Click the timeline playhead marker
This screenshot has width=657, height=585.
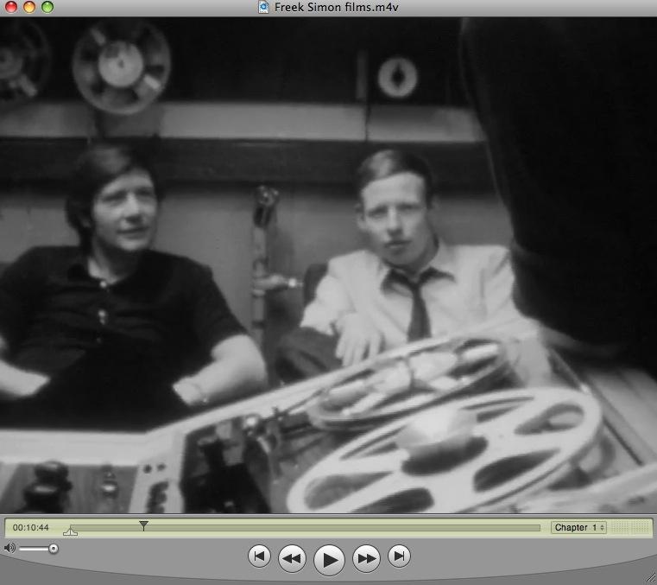[143, 525]
